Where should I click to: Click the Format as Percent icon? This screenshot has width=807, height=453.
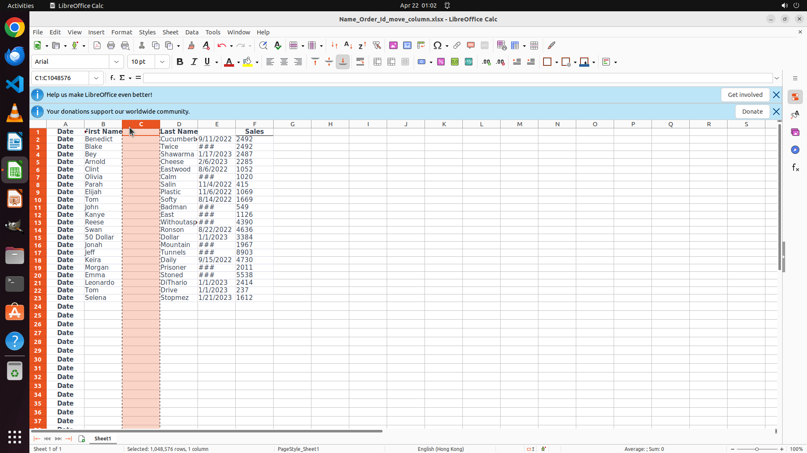[441, 62]
